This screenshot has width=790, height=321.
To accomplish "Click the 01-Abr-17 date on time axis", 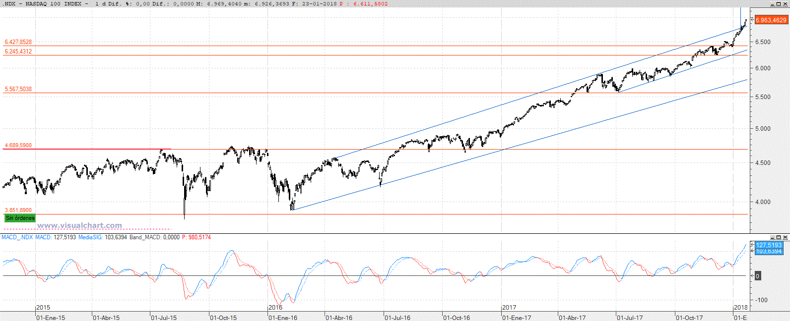I will tap(572, 318).
